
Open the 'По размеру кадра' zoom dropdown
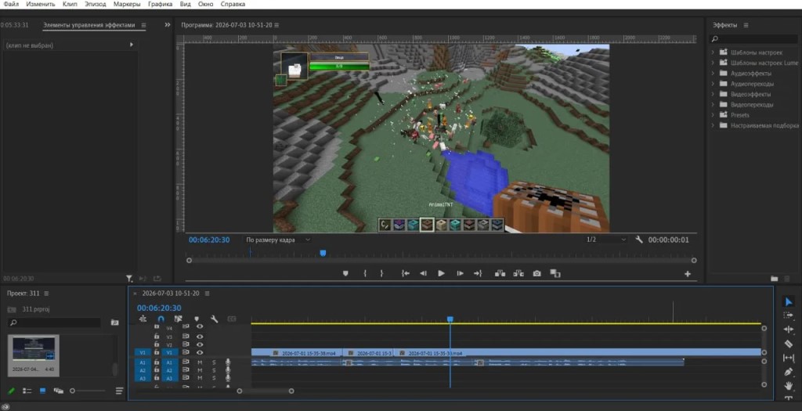click(278, 240)
